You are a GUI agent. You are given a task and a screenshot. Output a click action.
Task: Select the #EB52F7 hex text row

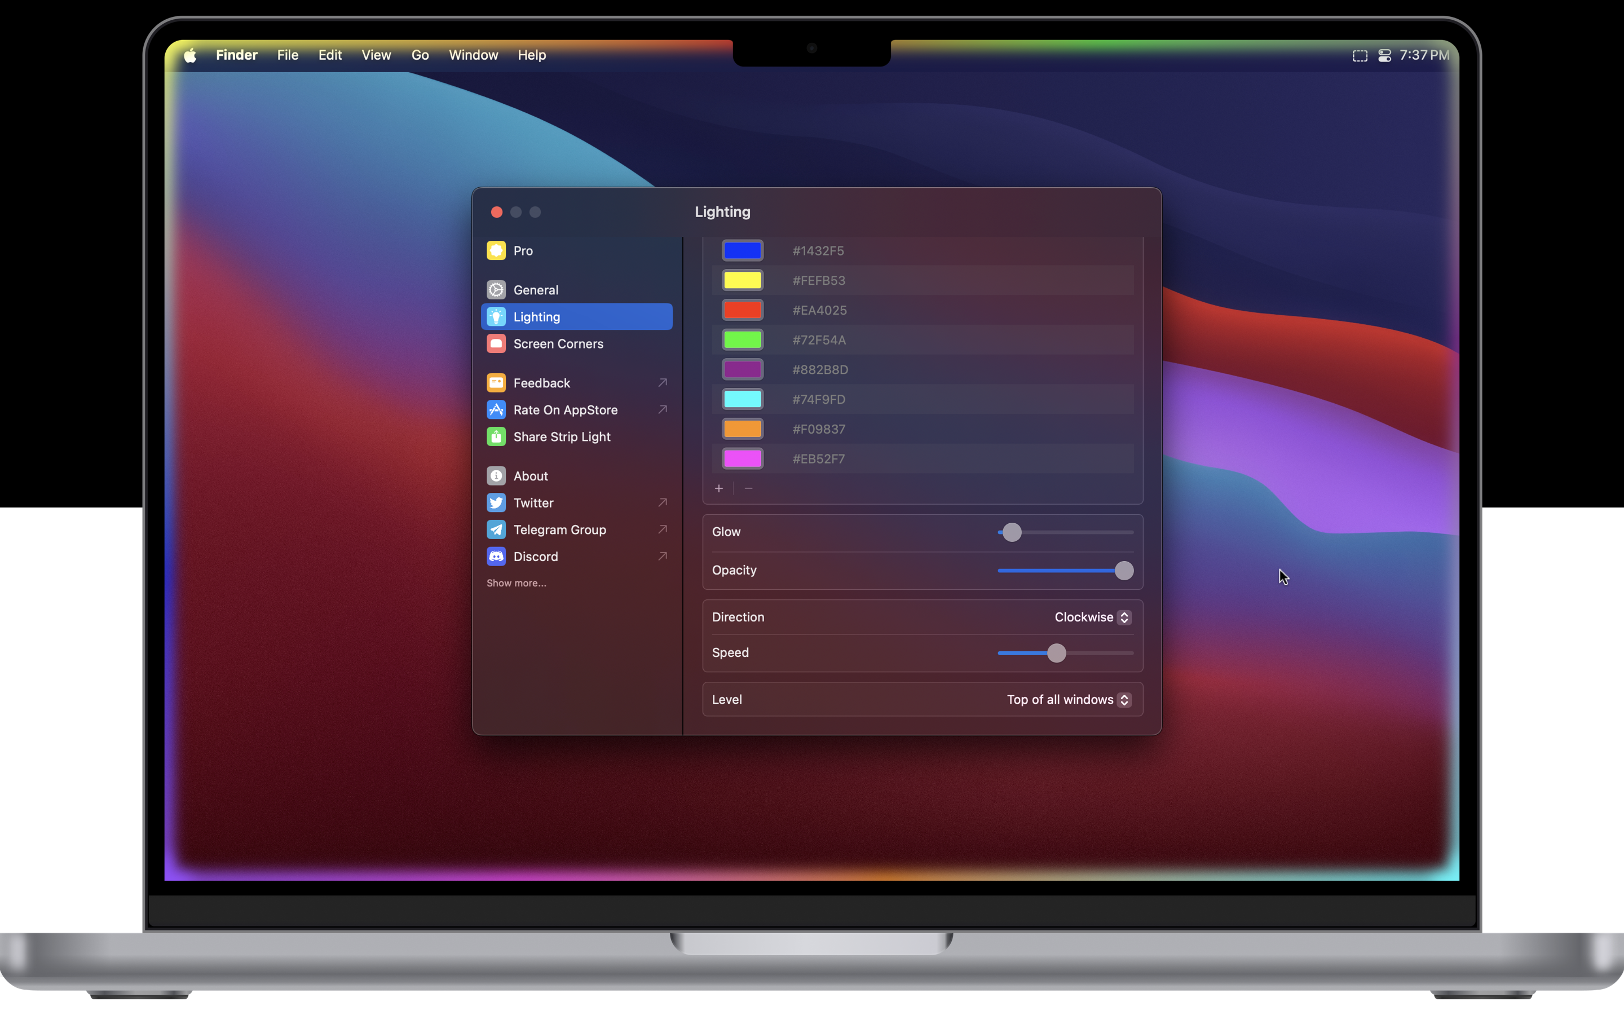pos(818,458)
